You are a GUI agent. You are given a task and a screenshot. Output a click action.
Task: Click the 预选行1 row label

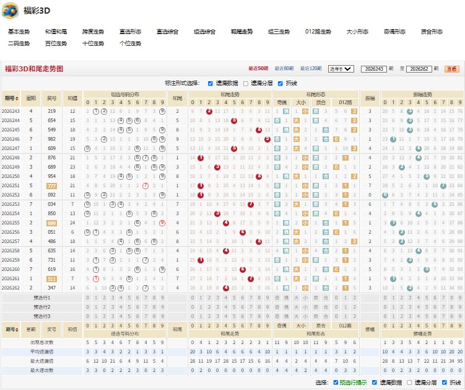(42, 298)
